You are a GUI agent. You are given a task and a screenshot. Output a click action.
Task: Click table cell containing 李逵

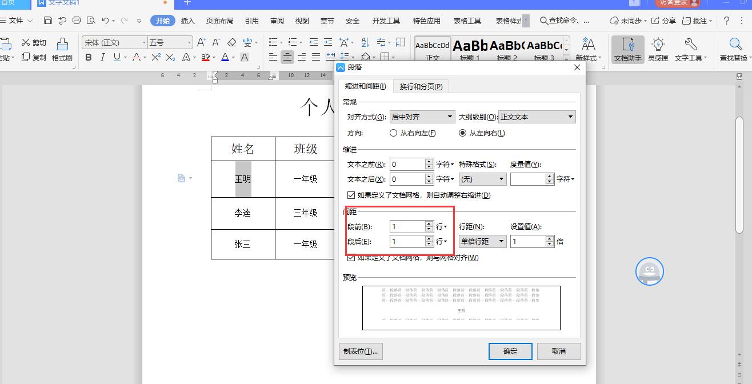click(x=243, y=213)
